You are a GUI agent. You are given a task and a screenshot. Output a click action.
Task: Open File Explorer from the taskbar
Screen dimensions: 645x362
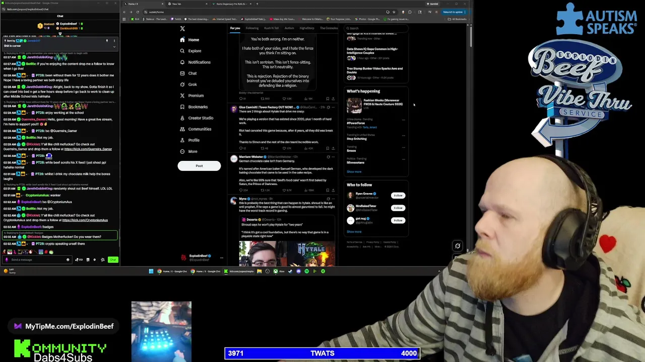tap(259, 271)
